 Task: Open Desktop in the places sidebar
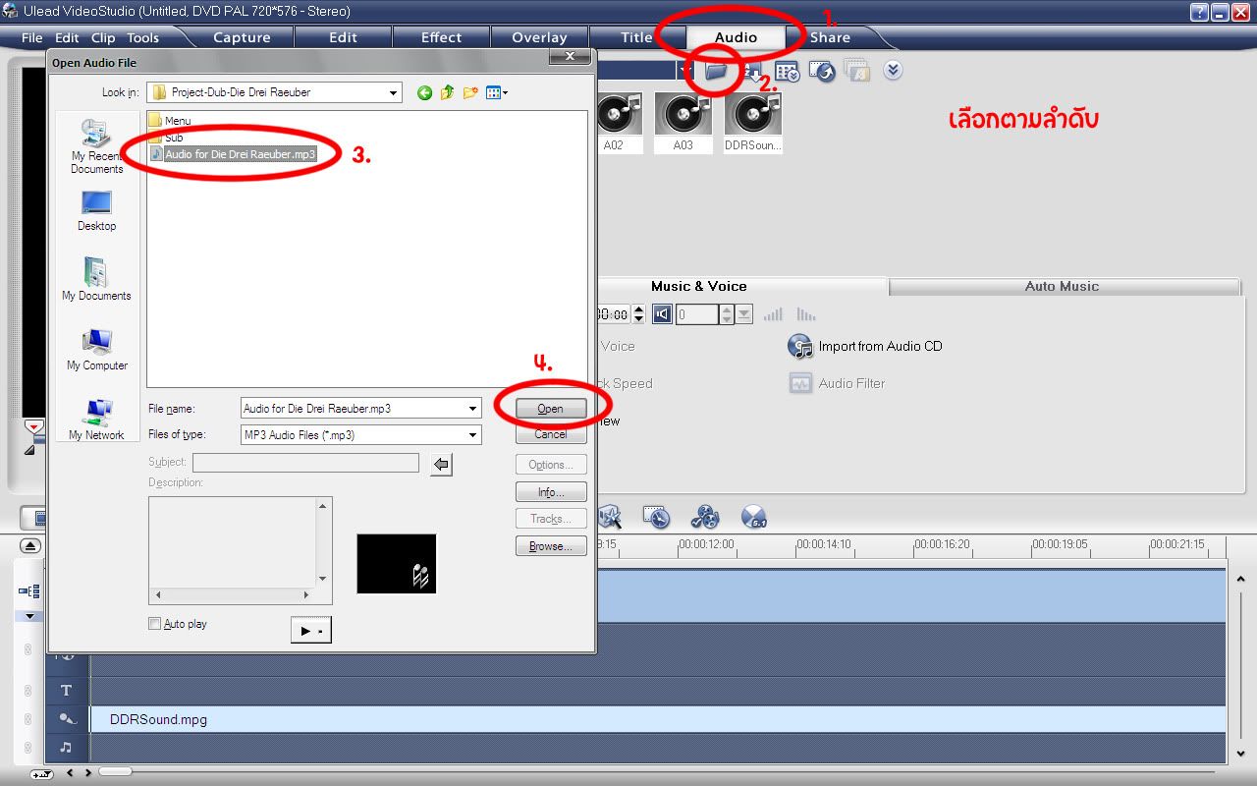point(96,210)
